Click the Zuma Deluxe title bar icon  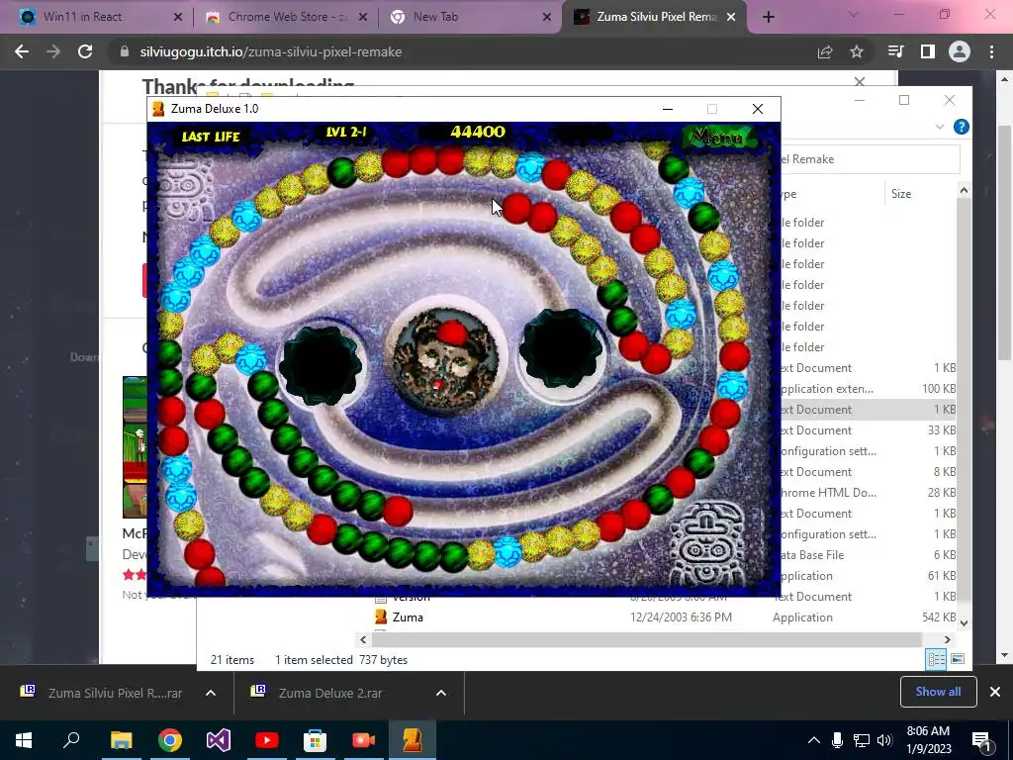pos(158,109)
